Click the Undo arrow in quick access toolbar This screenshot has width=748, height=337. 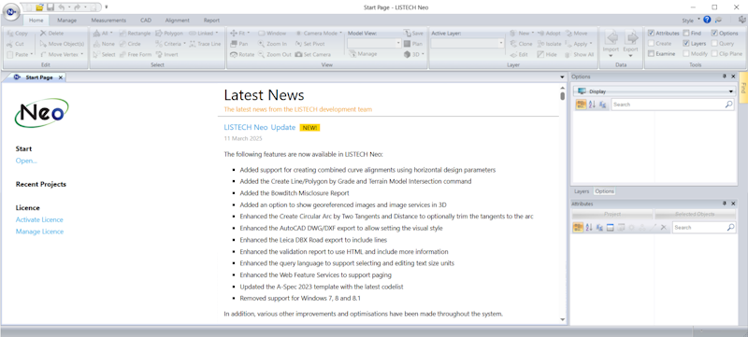click(61, 7)
